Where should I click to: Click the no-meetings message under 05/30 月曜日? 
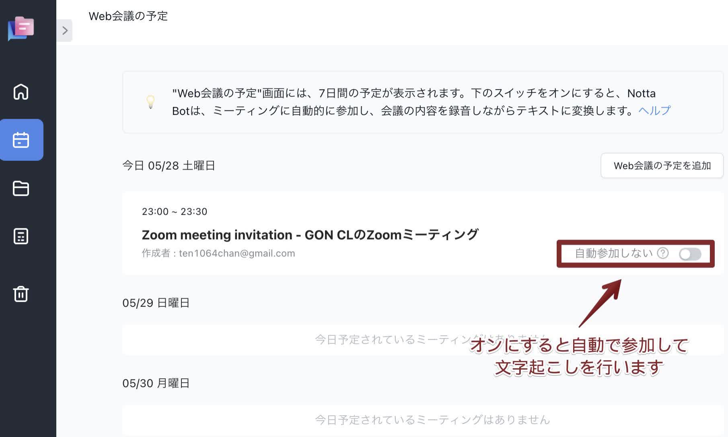[432, 420]
